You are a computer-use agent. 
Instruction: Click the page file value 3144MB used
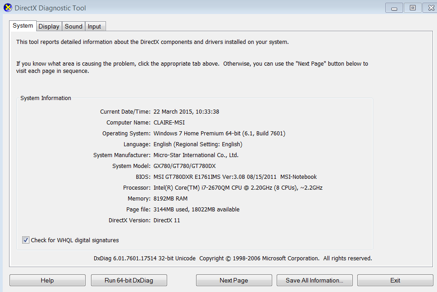pyautogui.click(x=197, y=210)
